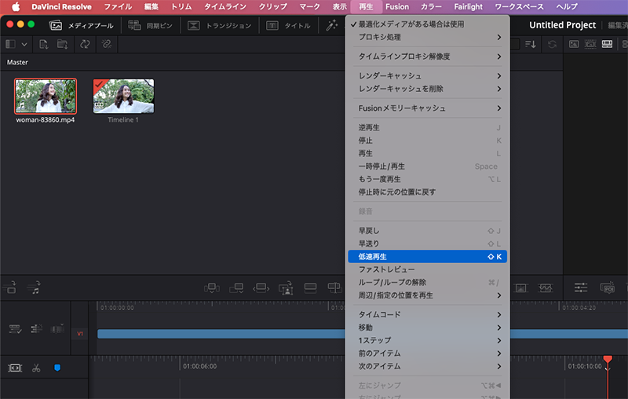Toggle the video-only trim icon
Screen dimensions: 628x399
click(x=9, y=287)
